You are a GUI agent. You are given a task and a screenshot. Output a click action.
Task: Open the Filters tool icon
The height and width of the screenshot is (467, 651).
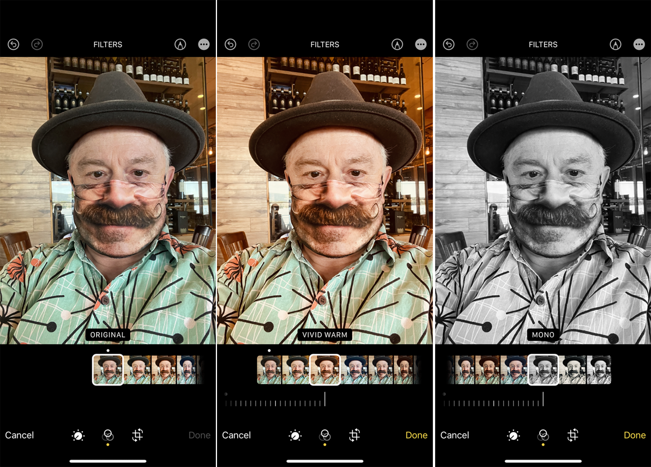coord(108,435)
